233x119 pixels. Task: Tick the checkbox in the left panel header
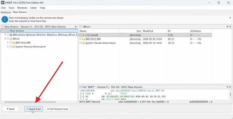[x=3, y=27]
